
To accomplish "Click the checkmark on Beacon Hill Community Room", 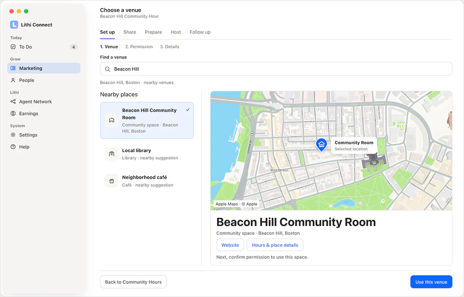I will pyautogui.click(x=188, y=110).
